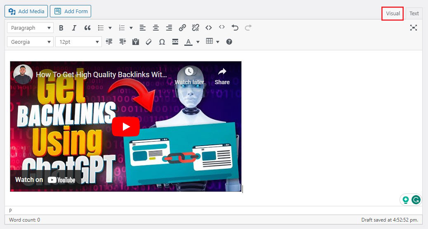Align text left

click(x=143, y=28)
